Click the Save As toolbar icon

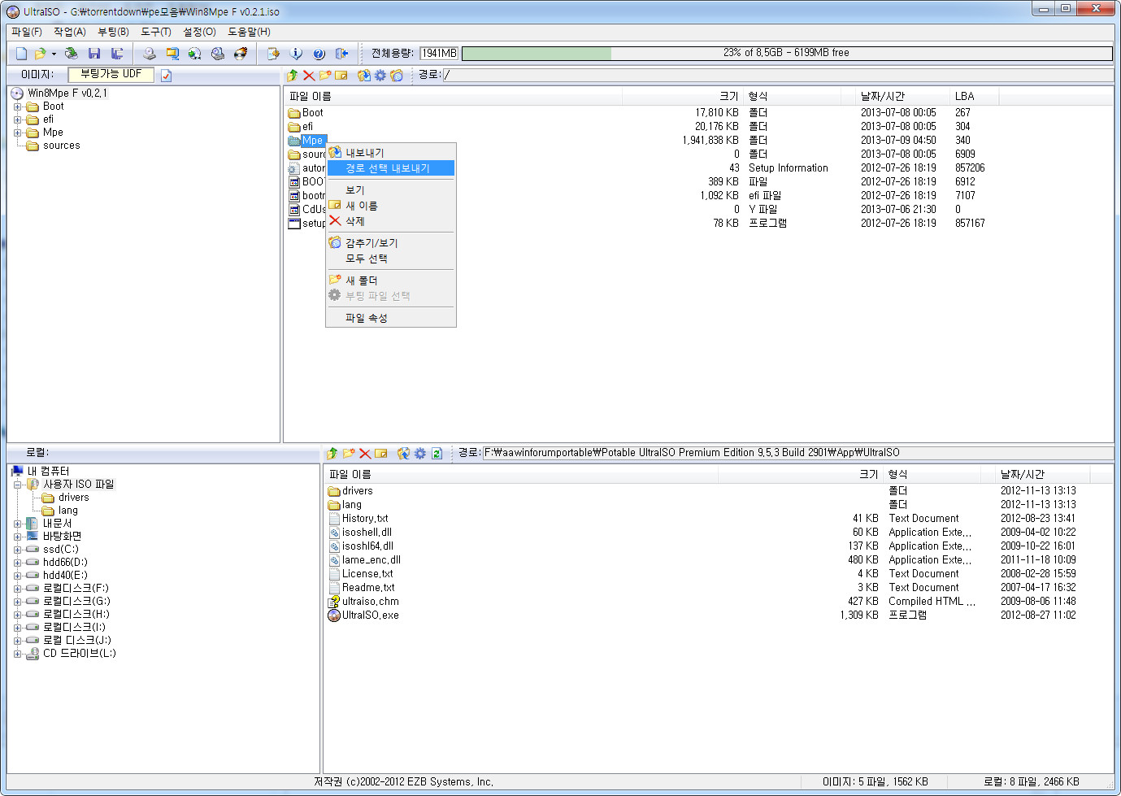(117, 54)
